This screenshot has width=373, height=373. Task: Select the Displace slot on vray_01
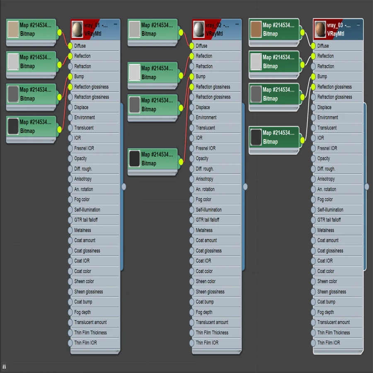tap(95, 107)
